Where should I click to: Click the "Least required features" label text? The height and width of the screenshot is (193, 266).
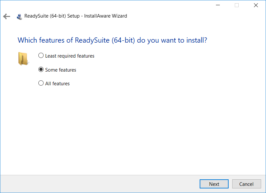click(x=70, y=56)
